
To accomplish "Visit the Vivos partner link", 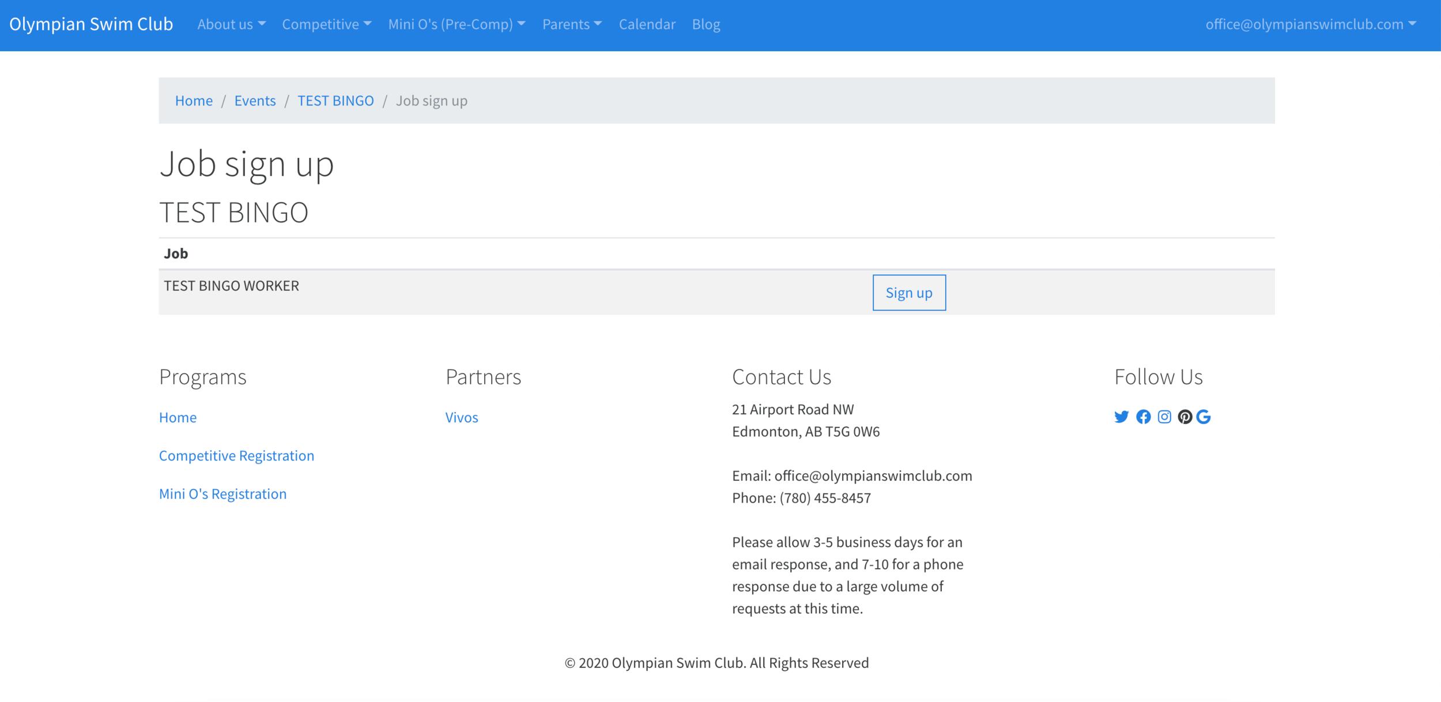I will click(462, 417).
